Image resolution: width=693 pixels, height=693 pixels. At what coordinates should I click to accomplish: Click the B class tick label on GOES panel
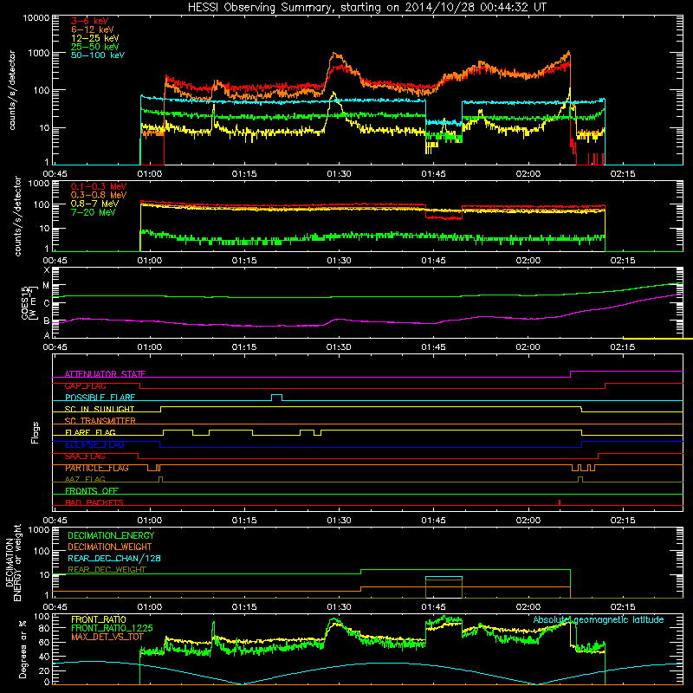[47, 321]
